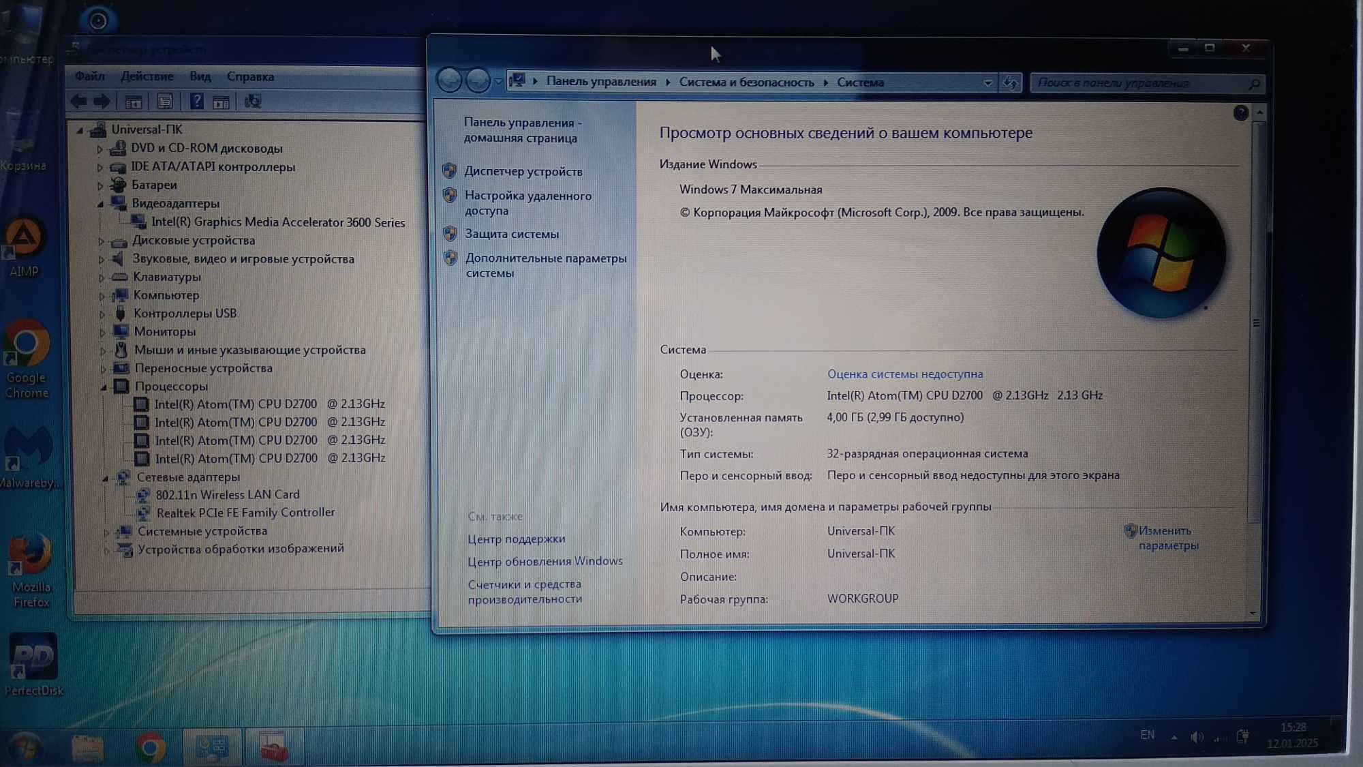Click the Show/Hide console tree toolbar icon

(134, 102)
